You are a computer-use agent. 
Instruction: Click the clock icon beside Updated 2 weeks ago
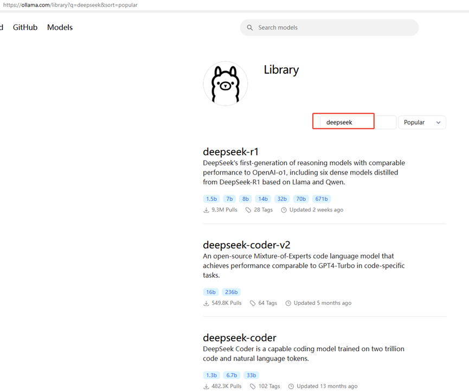point(284,210)
